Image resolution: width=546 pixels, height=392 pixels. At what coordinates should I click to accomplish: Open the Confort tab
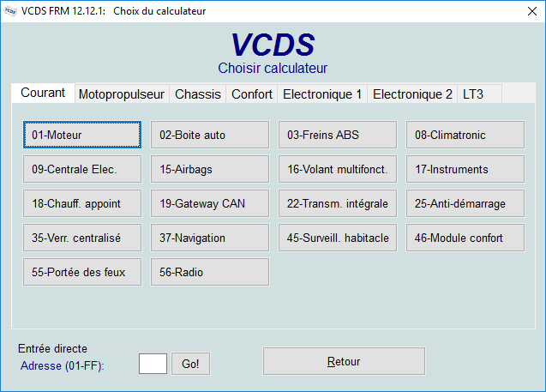coord(252,94)
